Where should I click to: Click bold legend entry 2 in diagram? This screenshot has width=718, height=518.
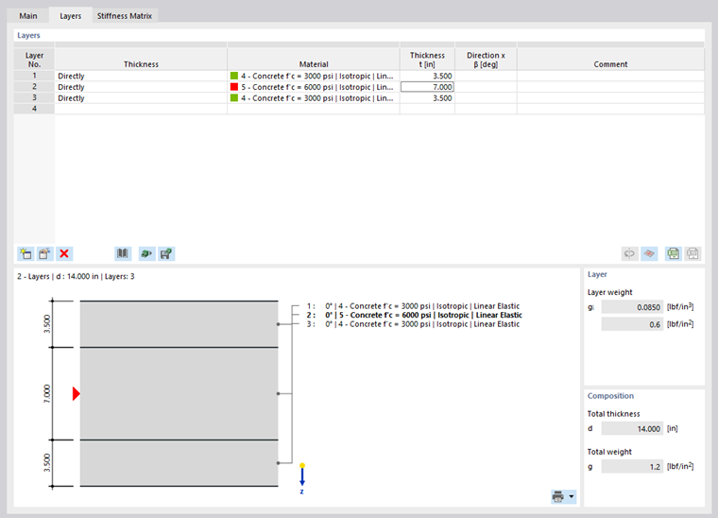click(x=415, y=315)
